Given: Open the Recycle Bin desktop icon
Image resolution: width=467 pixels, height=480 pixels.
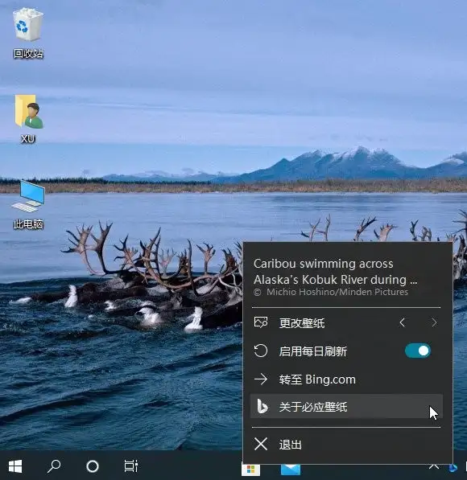Looking at the screenshot, I should [x=28, y=33].
